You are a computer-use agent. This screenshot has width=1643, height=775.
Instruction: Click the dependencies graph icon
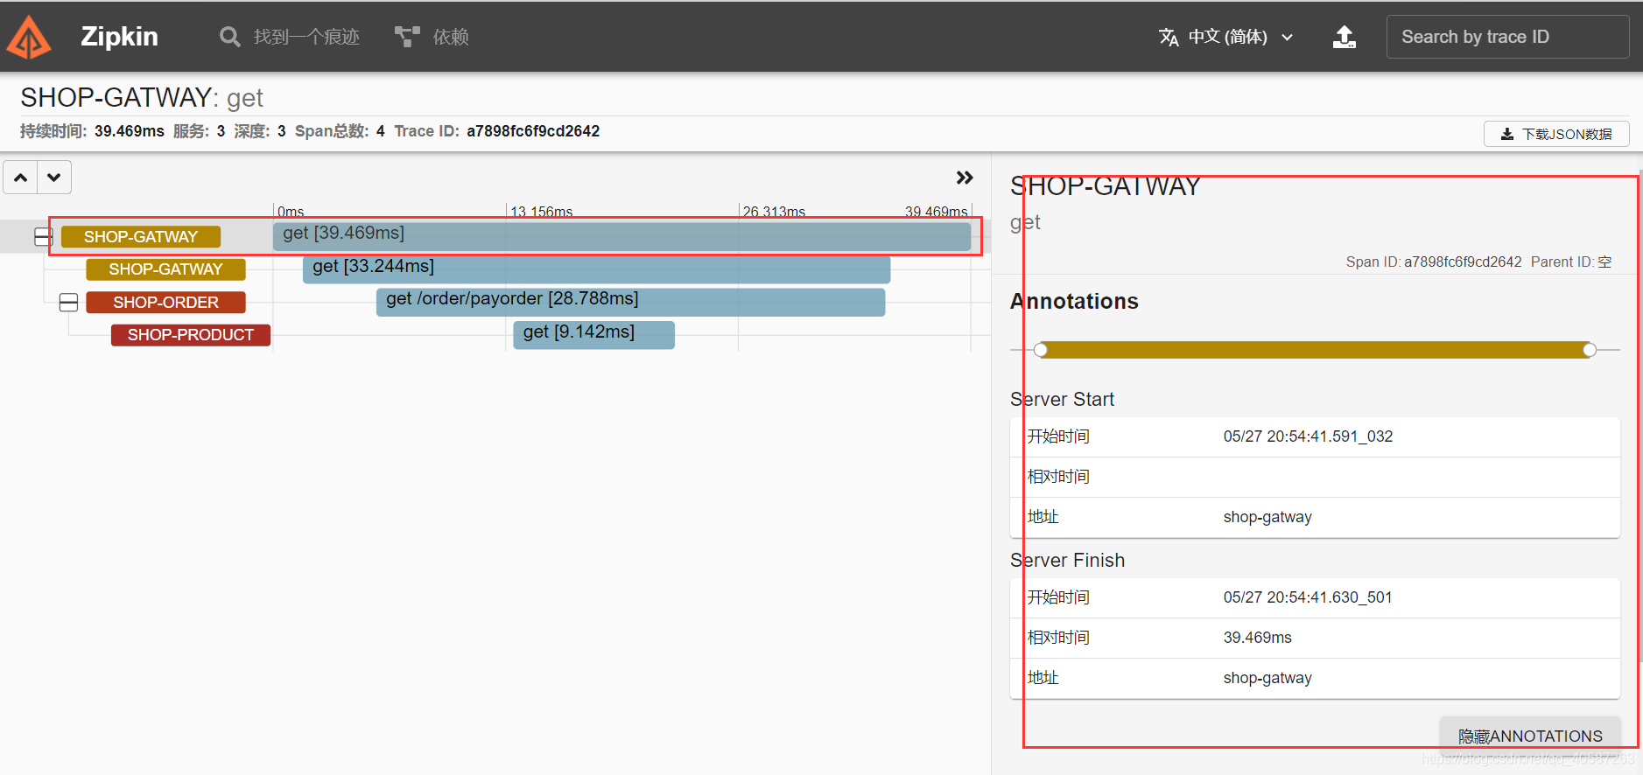[x=407, y=37]
